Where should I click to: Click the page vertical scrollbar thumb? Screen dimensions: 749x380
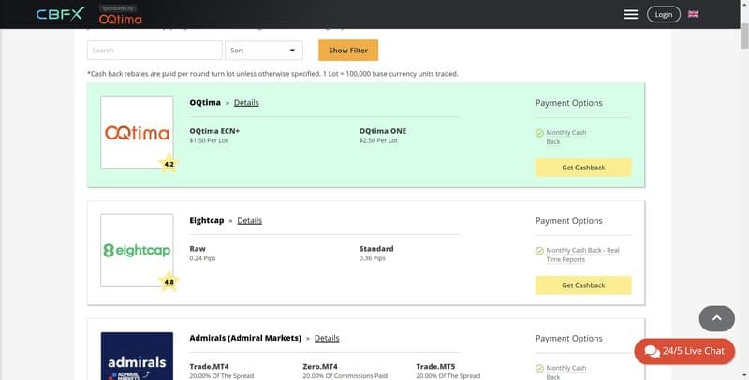pos(744,36)
